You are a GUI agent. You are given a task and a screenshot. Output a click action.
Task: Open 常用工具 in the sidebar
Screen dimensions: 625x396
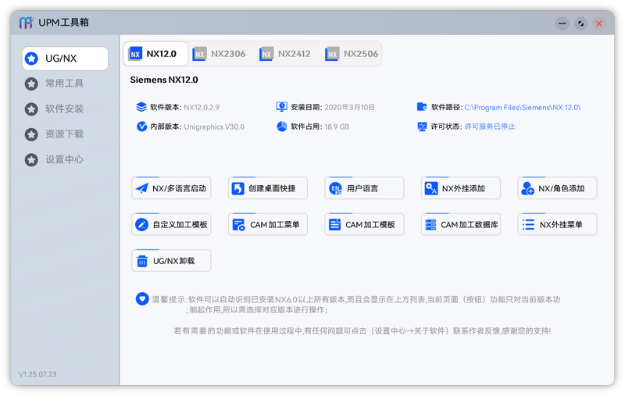coord(64,84)
